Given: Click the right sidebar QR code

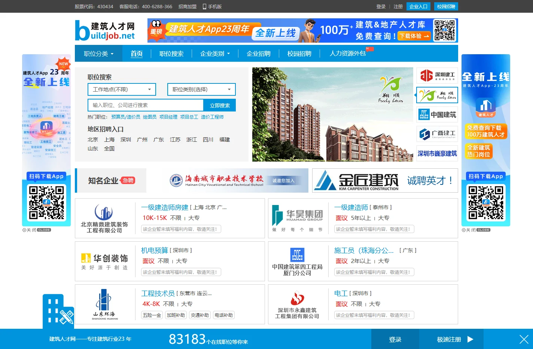Looking at the screenshot, I should tap(486, 202).
